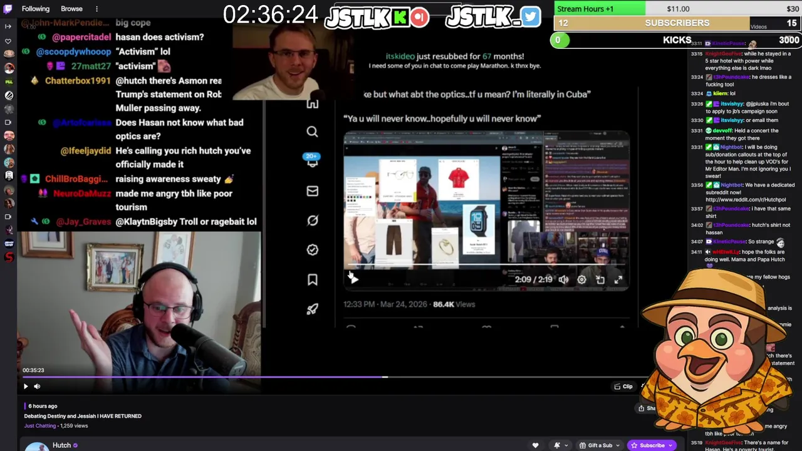
Task: Click the VOD title Debating Destiny and Jessiah
Action: click(83, 416)
